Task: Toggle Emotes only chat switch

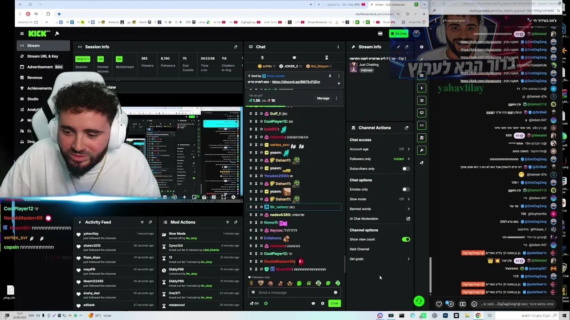Action: pos(405,189)
